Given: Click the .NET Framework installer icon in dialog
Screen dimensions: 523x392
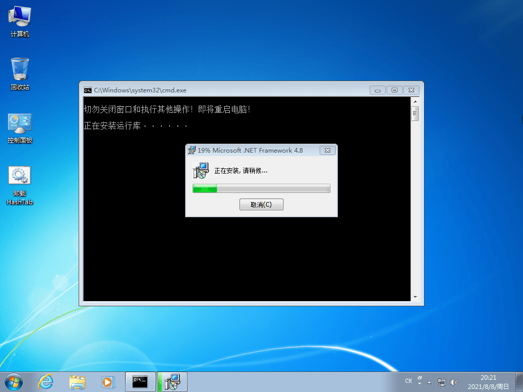Looking at the screenshot, I should 200,170.
